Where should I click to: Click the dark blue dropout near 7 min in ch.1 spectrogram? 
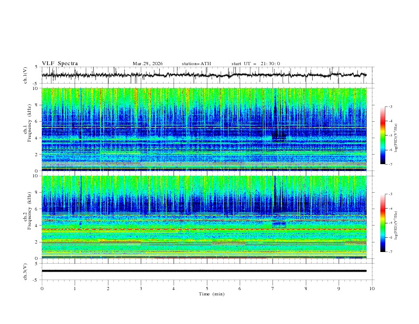coord(278,137)
